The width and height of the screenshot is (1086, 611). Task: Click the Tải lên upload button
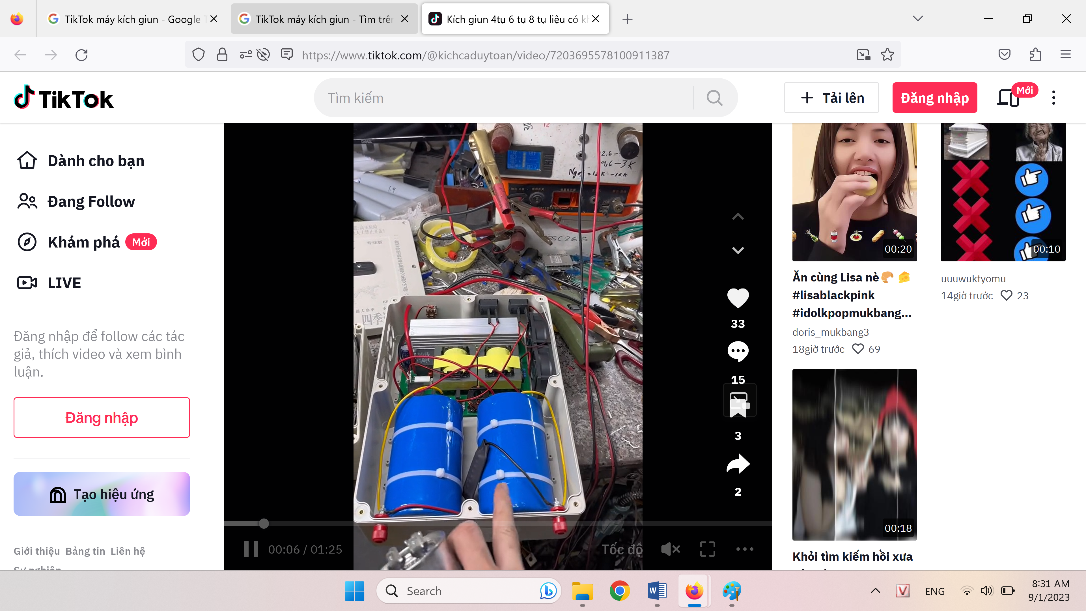831,98
